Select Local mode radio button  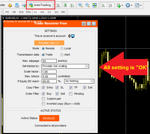(x=62, y=49)
